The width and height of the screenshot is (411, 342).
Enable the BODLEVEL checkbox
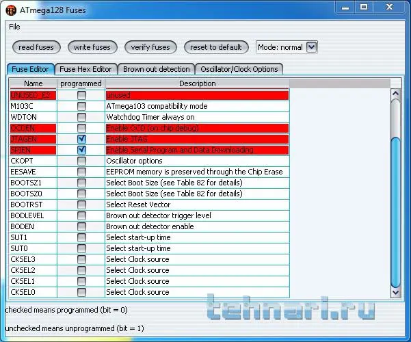(x=81, y=215)
